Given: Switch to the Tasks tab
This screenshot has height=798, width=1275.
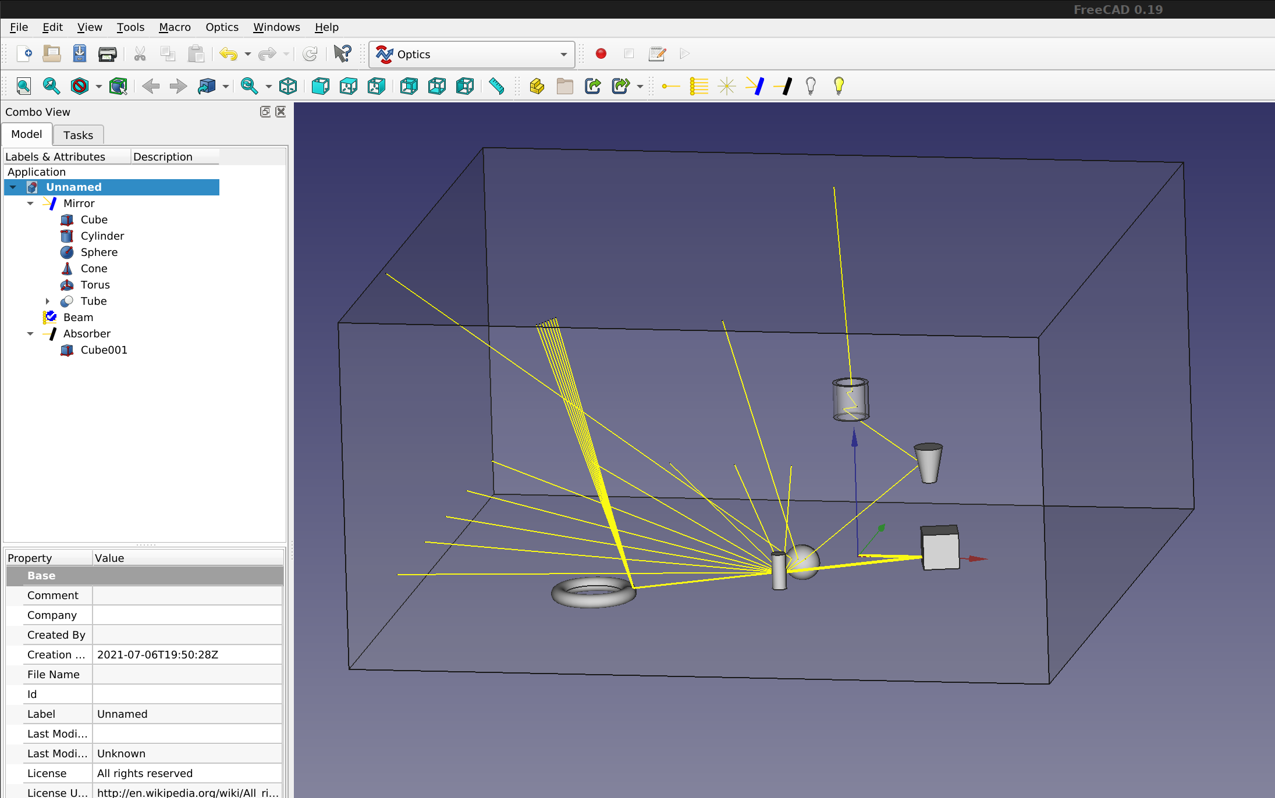Looking at the screenshot, I should click(x=78, y=135).
